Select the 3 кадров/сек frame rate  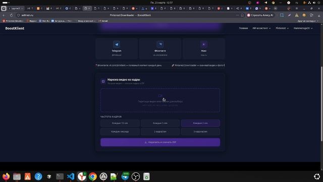pyautogui.click(x=200, y=131)
